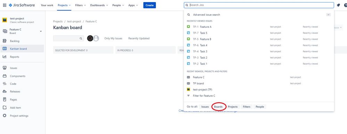The image size is (347, 134).
Task: Toggle the Only My Issues quick filter
Action: (113, 38)
